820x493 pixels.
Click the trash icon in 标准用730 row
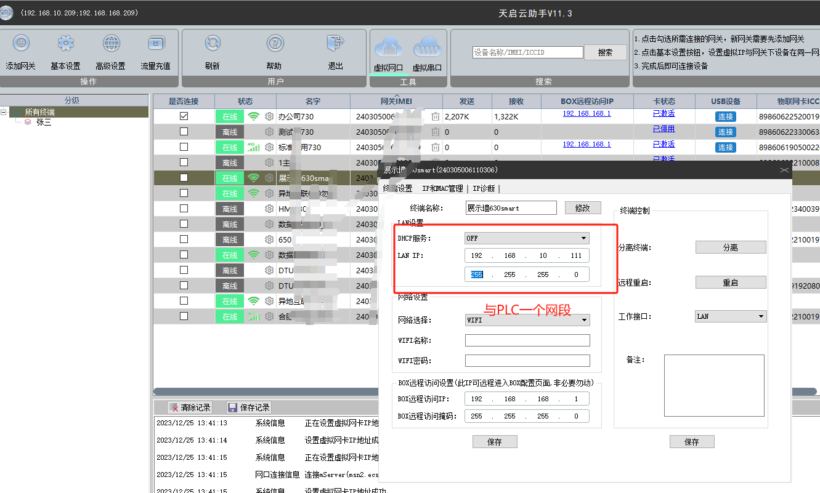436,147
